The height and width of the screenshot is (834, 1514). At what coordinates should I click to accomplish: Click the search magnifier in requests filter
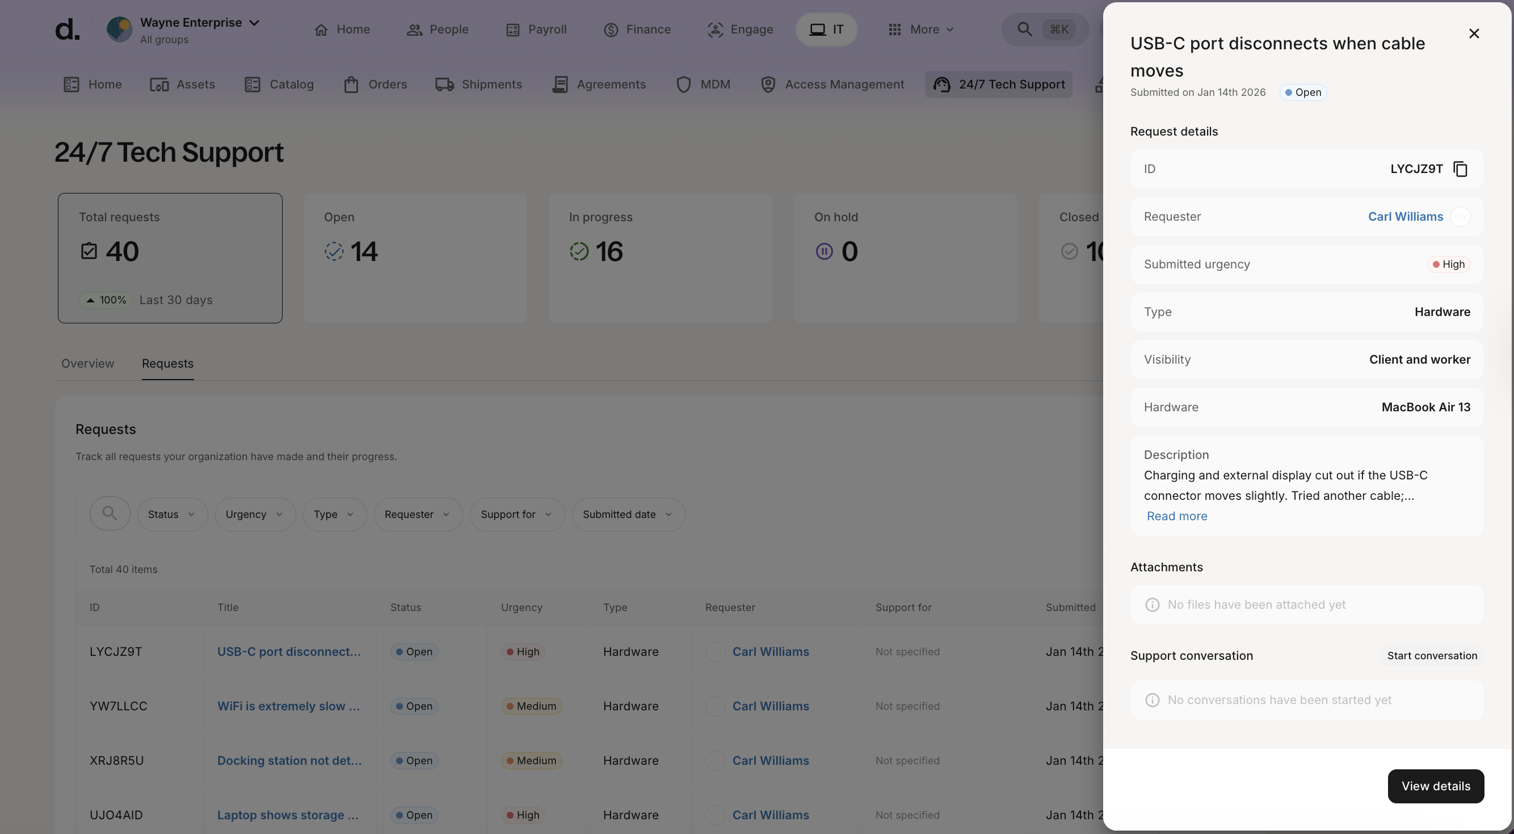[110, 513]
